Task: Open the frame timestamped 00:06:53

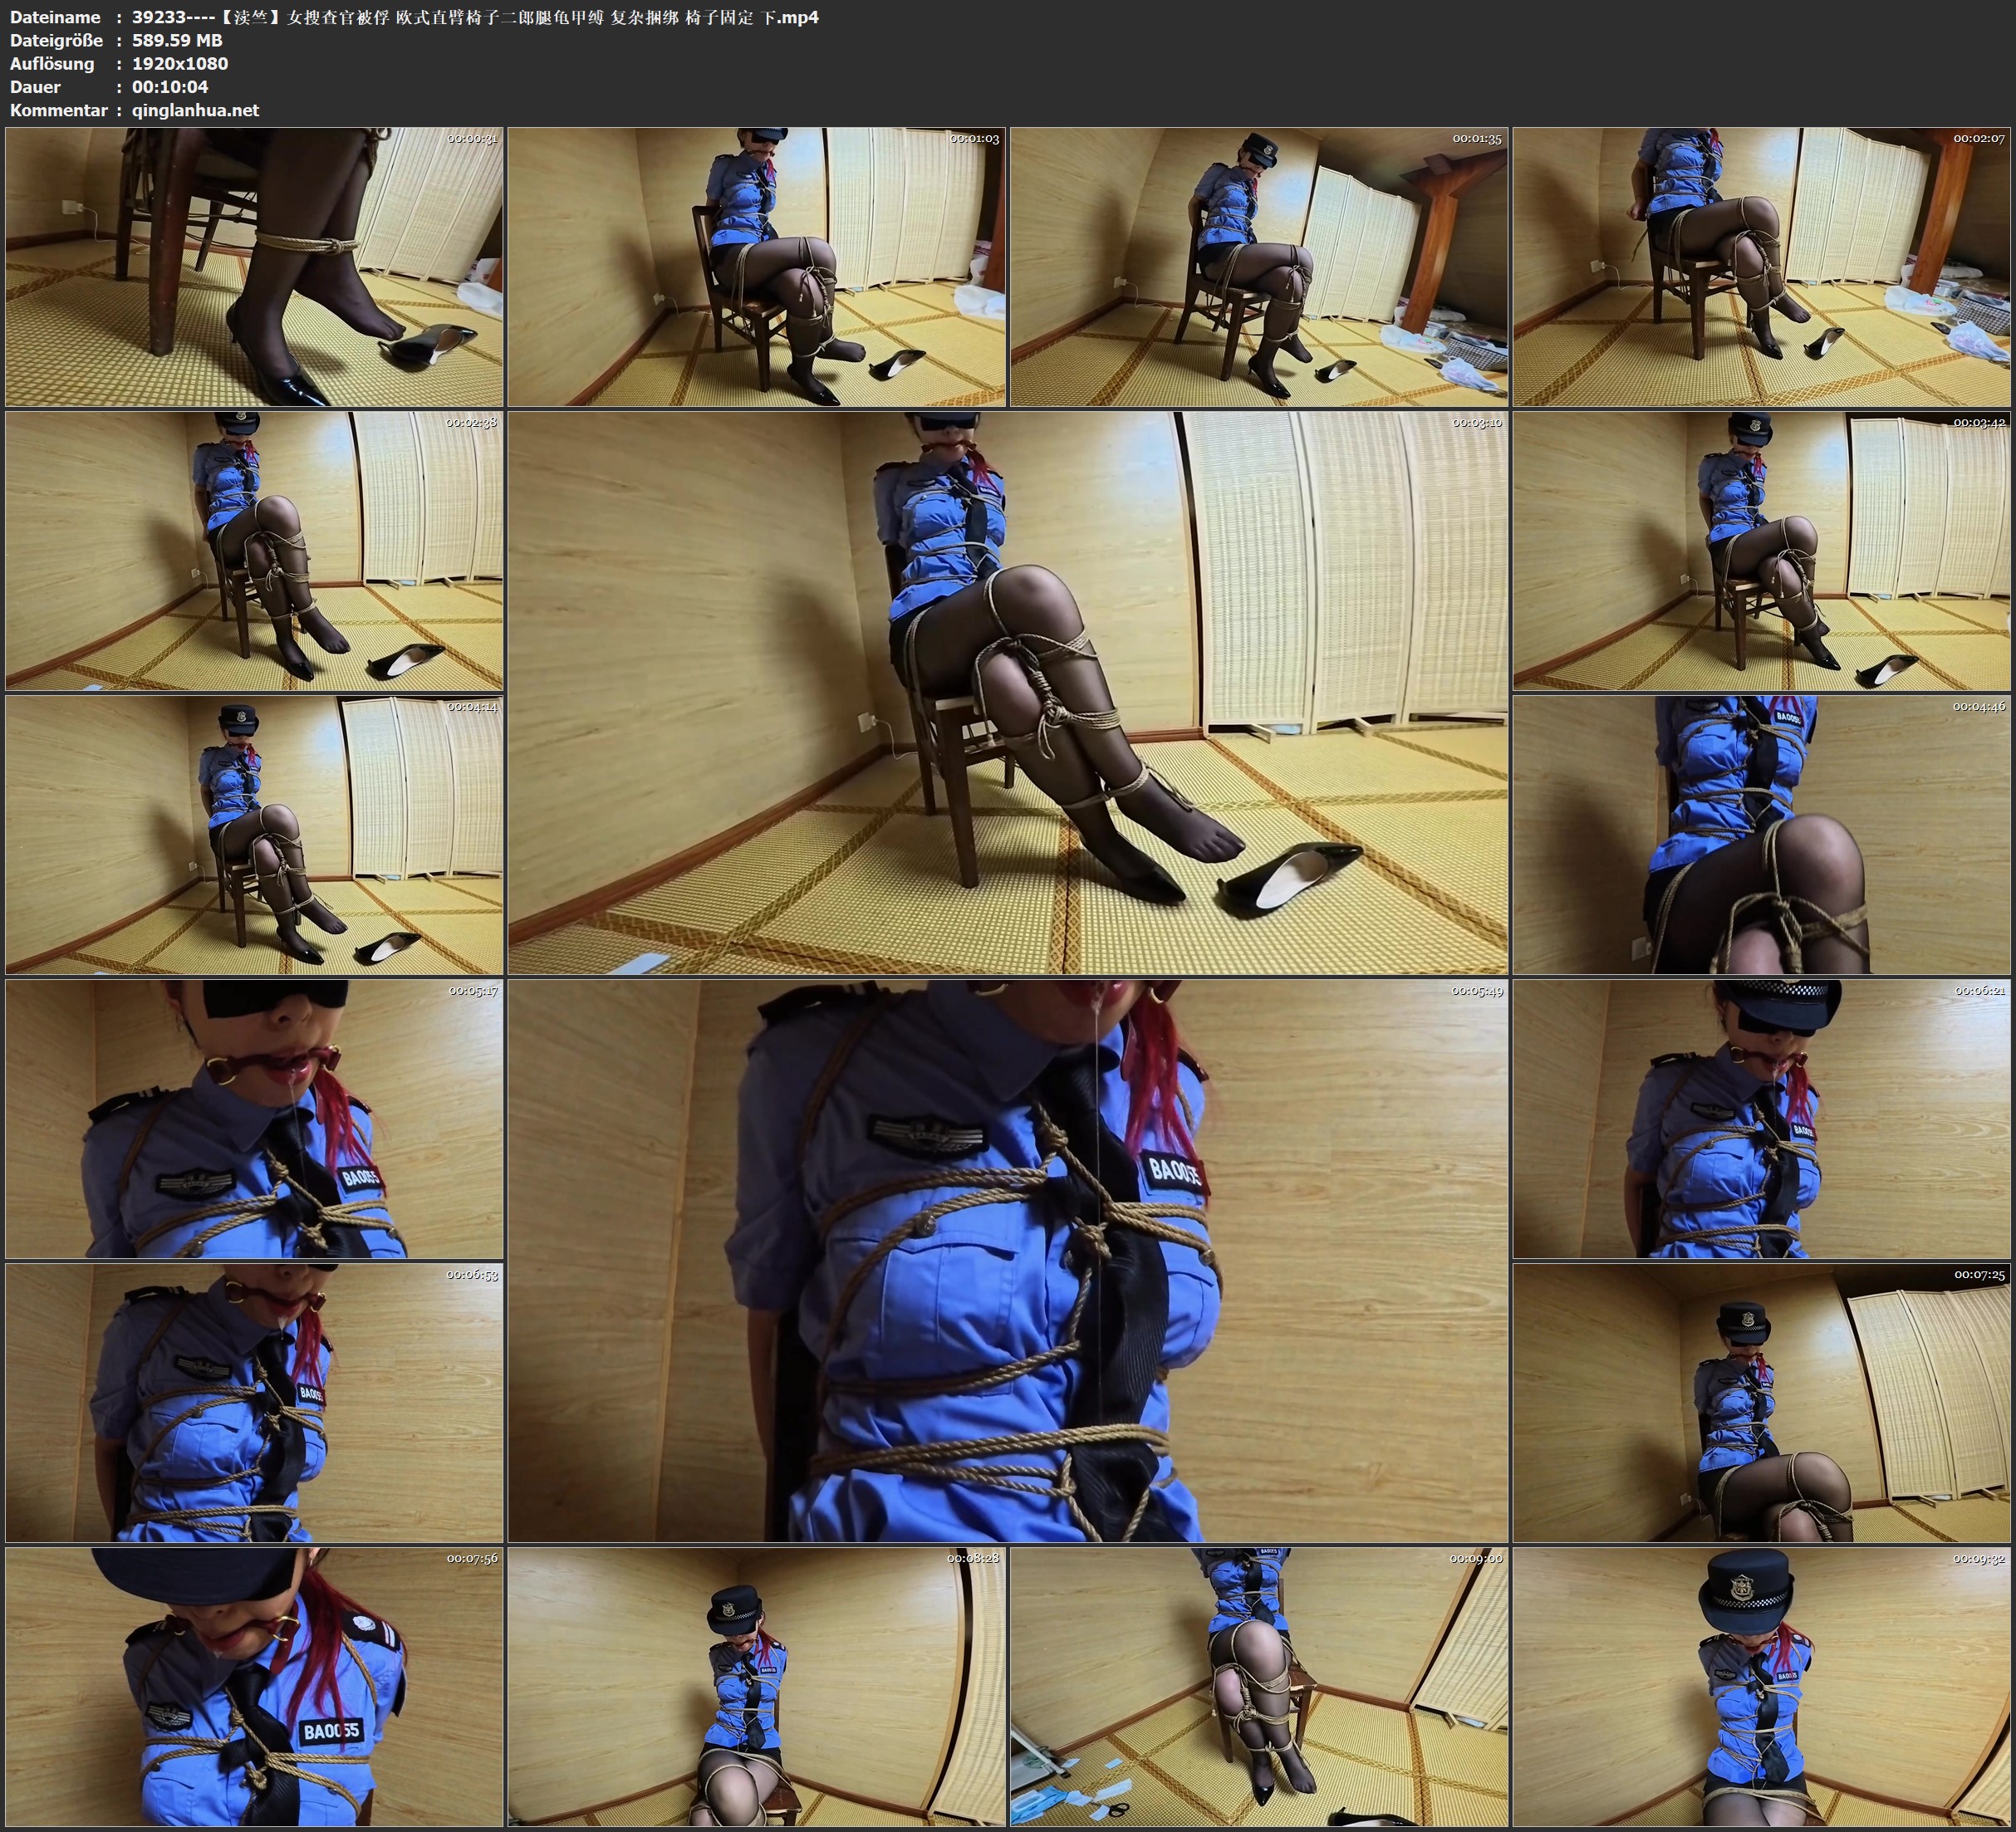Action: click(x=254, y=1402)
